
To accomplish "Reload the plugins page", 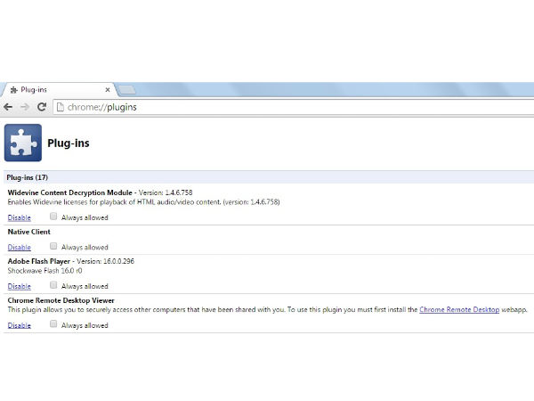I will 41,107.
